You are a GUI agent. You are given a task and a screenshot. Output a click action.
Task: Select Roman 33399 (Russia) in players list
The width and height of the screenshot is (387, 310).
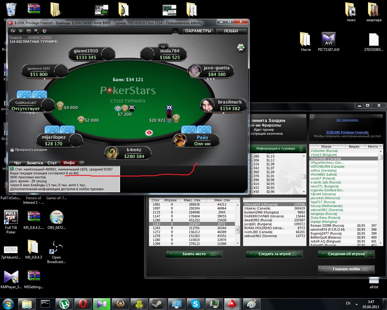coord(344,226)
